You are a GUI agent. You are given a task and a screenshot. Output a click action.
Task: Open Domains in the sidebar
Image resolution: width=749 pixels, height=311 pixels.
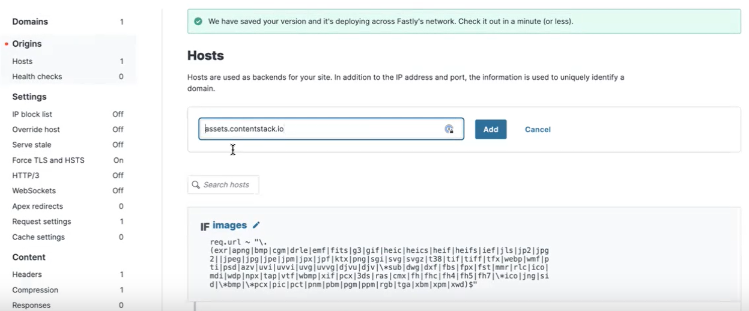[x=30, y=22]
